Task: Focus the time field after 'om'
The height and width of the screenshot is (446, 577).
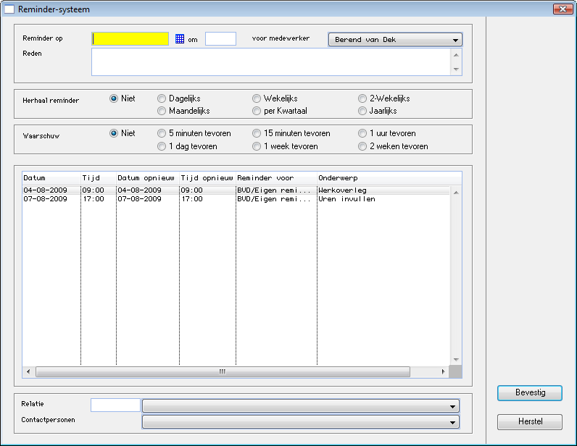Action: (x=220, y=39)
